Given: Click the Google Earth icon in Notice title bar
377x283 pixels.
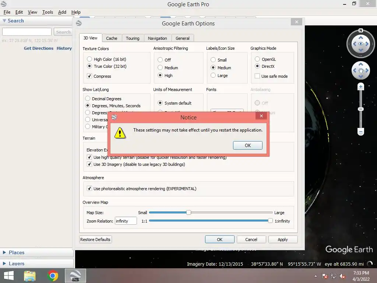Looking at the screenshot, I should (114, 117).
